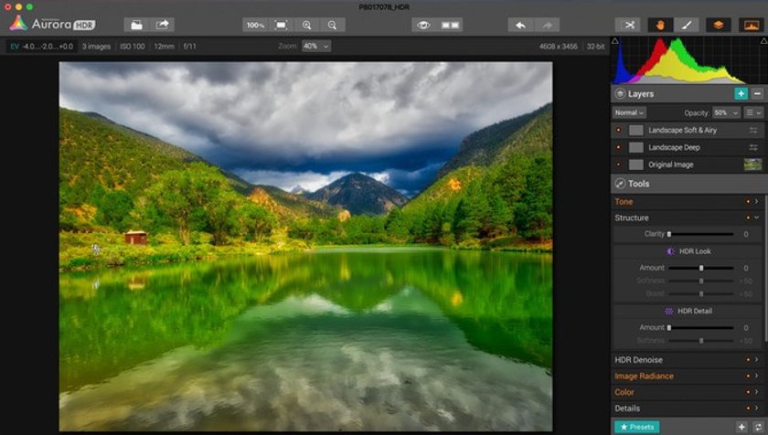Open the layer options menu dropdown
Screen dimensions: 768x435
[x=753, y=112]
